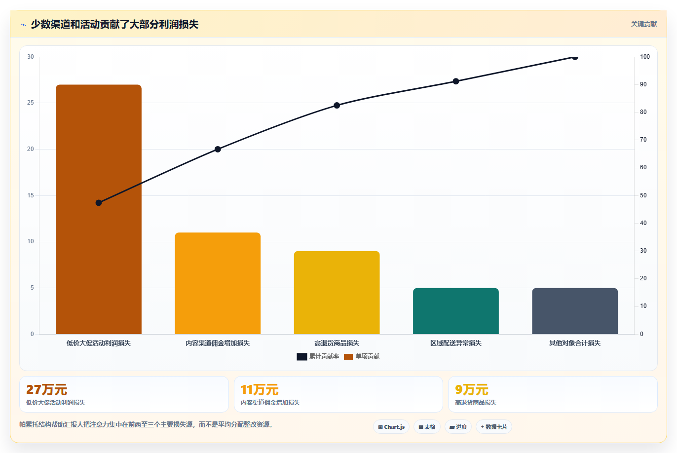Click the 累计贡献率 legend text
This screenshot has height=453, width=677.
coord(324,356)
